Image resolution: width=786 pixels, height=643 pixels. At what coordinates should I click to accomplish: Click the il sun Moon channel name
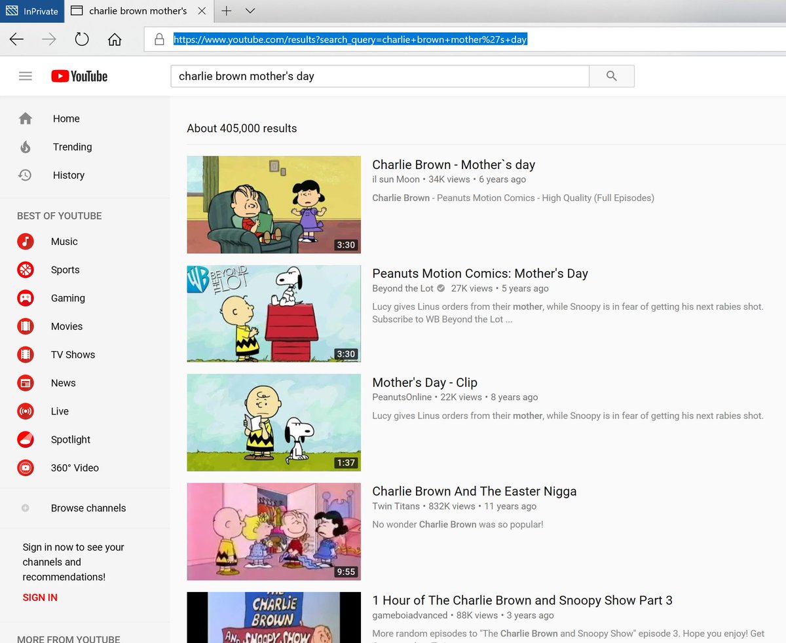click(396, 179)
